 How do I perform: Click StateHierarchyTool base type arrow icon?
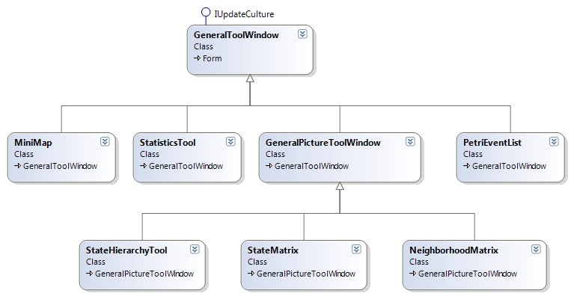click(x=89, y=274)
